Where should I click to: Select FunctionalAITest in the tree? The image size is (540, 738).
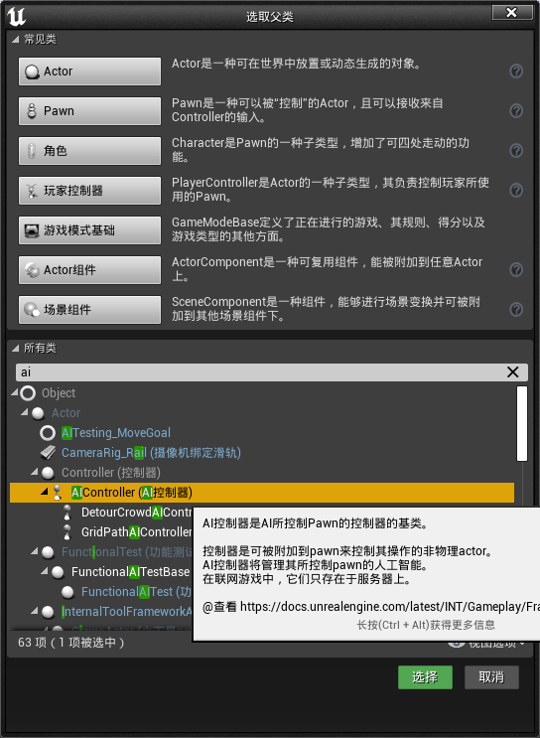(x=136, y=592)
